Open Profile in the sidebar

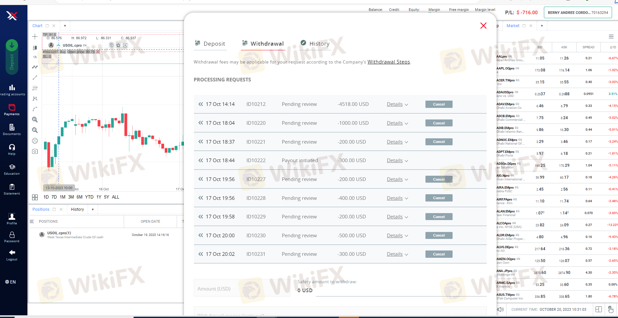[x=12, y=219]
